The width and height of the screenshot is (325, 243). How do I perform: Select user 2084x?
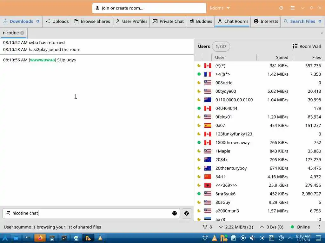click(260, 160)
